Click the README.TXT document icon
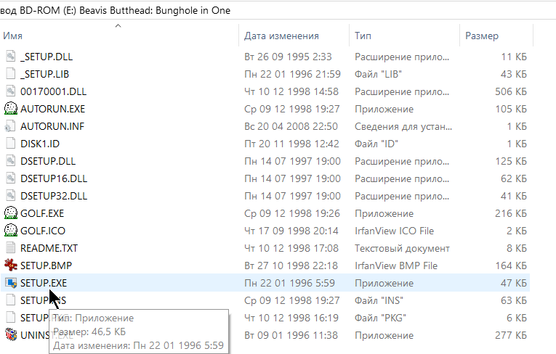The height and width of the screenshot is (354, 556). click(x=11, y=248)
